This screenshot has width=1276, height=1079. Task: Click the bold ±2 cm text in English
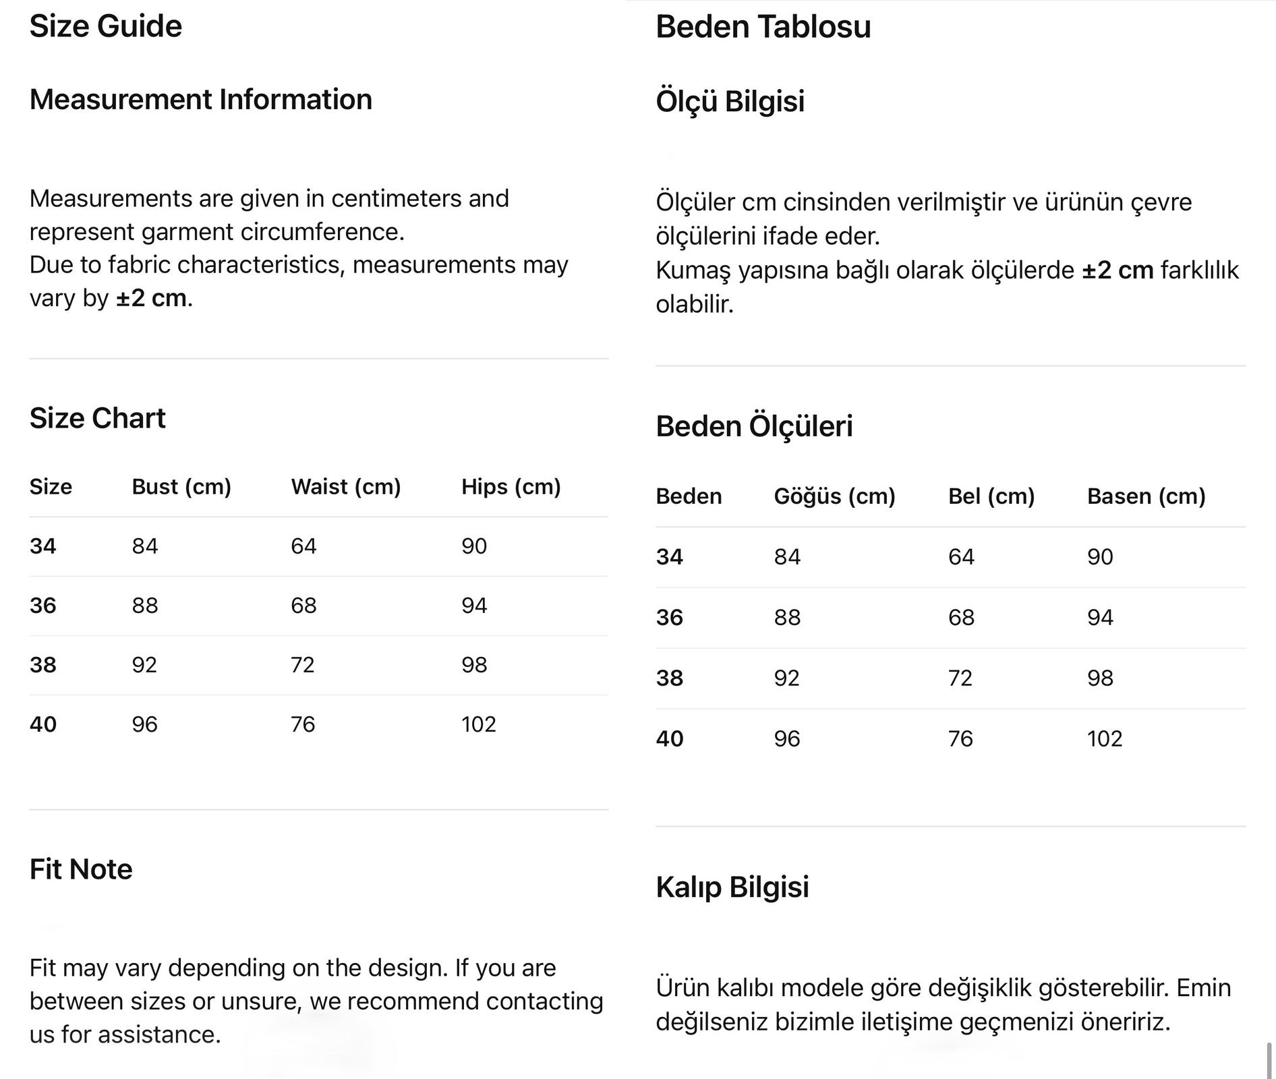pos(151,297)
